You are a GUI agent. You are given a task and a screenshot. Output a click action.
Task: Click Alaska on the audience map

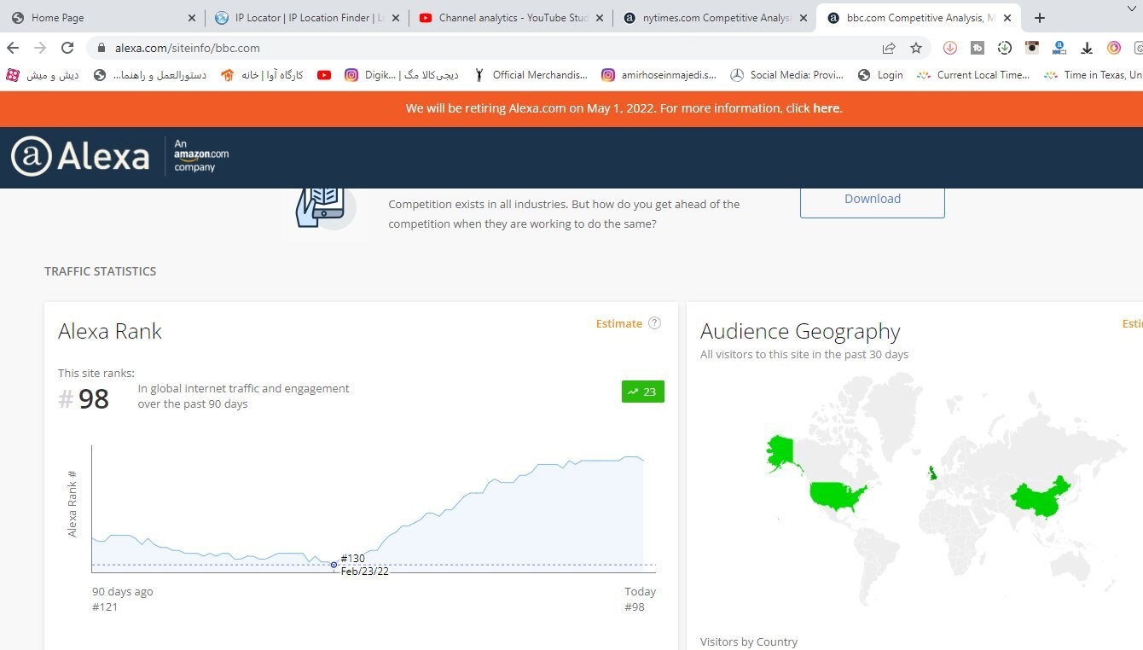pyautogui.click(x=780, y=452)
